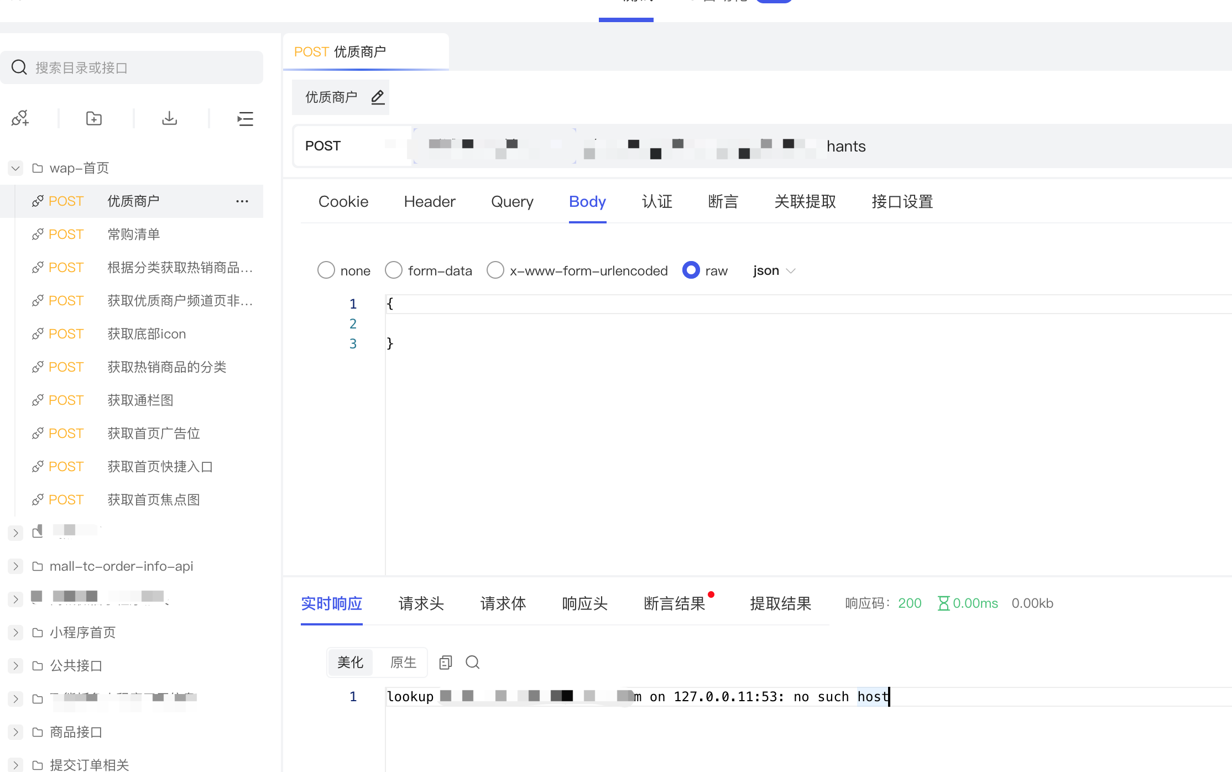Open the json format dropdown
Image resolution: width=1232 pixels, height=772 pixels.
click(774, 270)
